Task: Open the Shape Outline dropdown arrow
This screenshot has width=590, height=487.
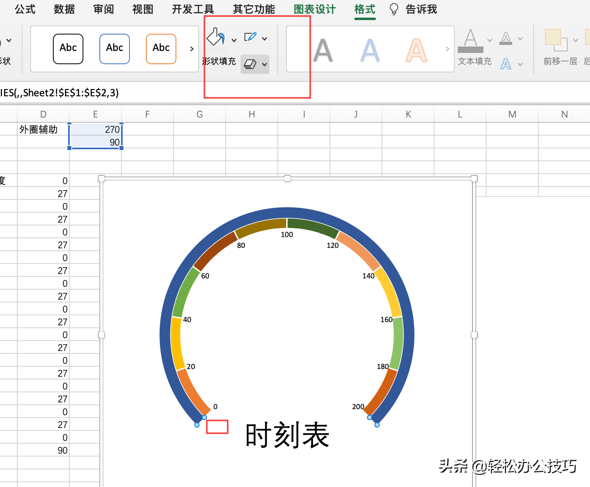Action: [265, 39]
